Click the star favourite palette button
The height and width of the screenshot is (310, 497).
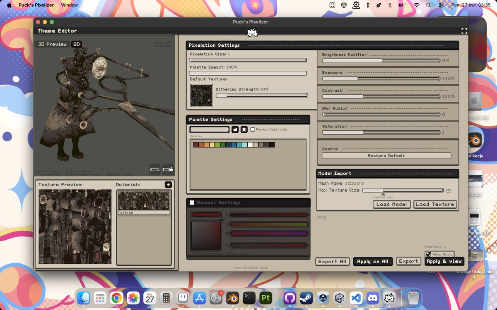pyautogui.click(x=244, y=129)
